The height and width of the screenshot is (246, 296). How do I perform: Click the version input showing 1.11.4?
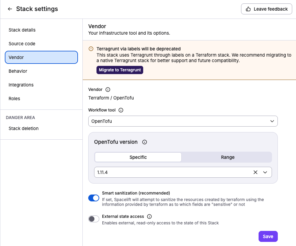pyautogui.click(x=155, y=172)
